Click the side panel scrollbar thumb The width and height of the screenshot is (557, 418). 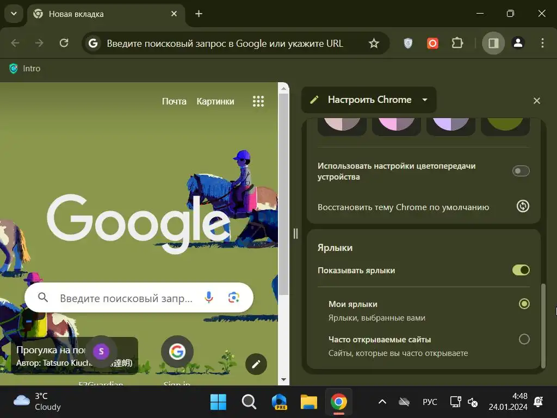click(543, 325)
